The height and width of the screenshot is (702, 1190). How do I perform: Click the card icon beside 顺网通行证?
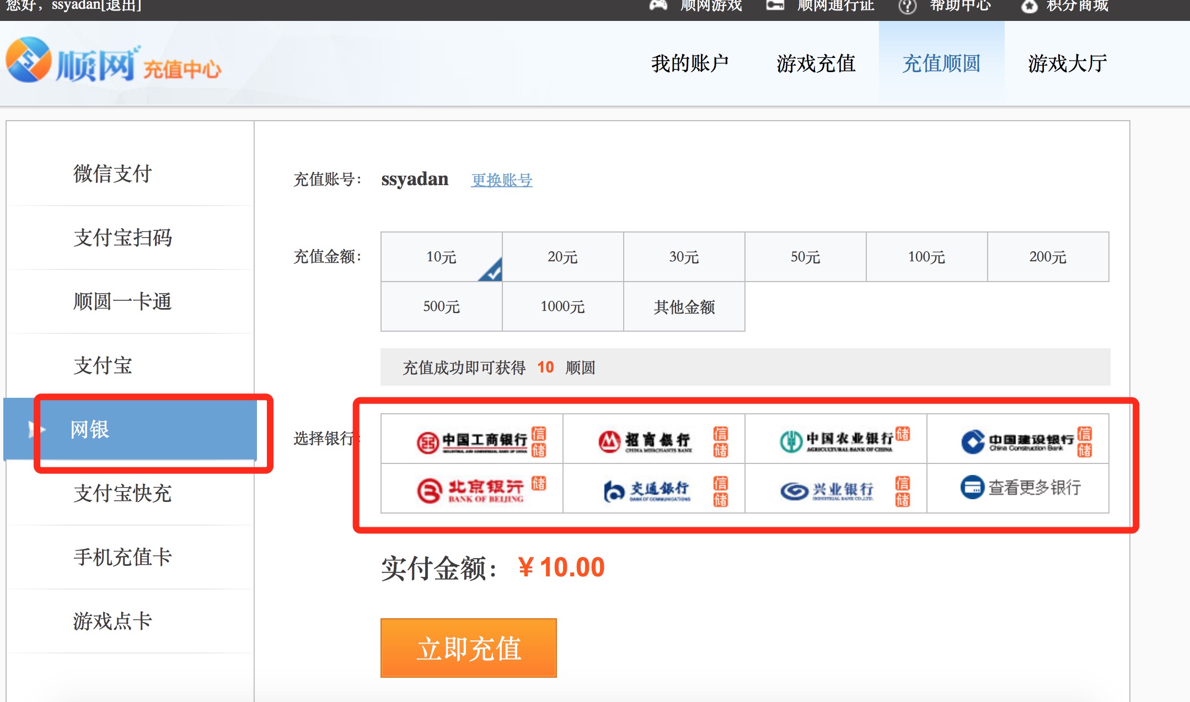775,6
